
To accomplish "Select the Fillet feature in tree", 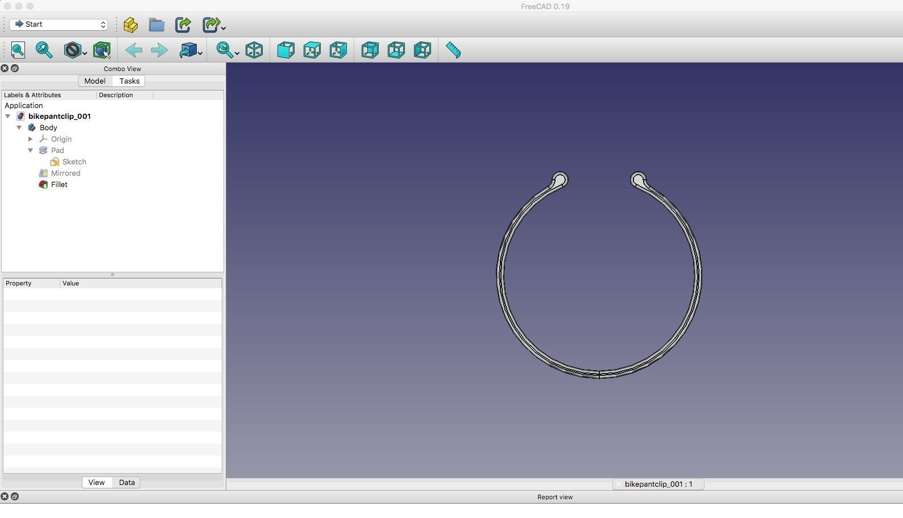I will coord(59,184).
